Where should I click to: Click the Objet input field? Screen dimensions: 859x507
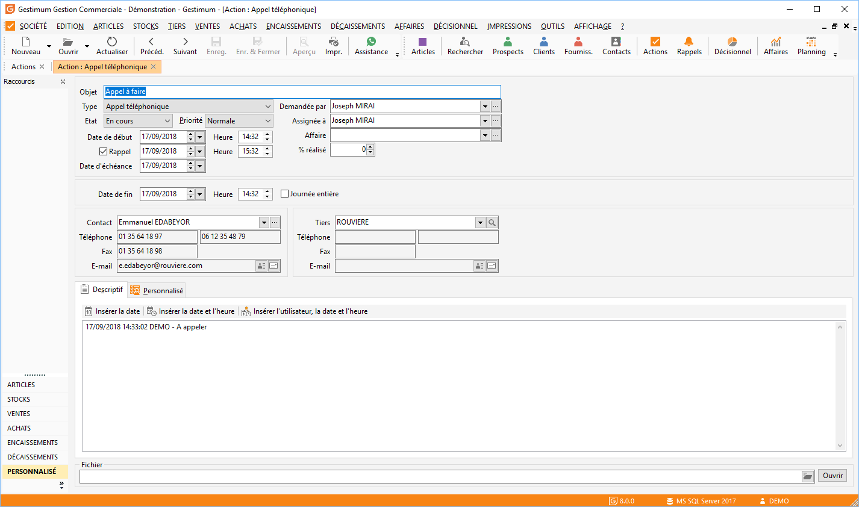[302, 92]
